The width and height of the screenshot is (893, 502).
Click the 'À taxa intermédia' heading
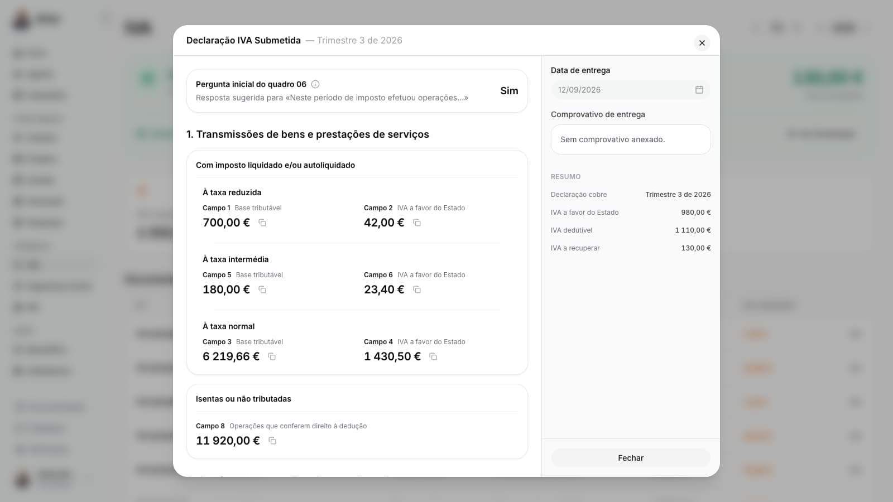pyautogui.click(x=236, y=259)
